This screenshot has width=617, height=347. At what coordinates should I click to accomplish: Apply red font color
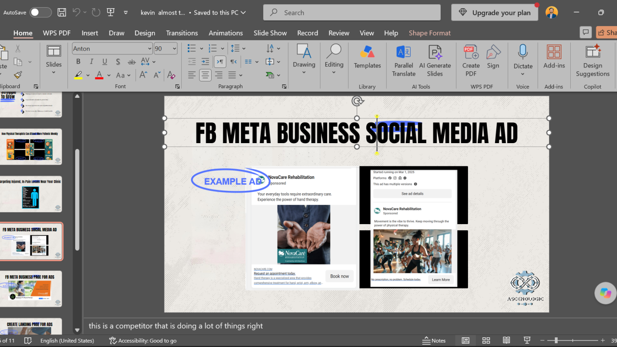(99, 75)
